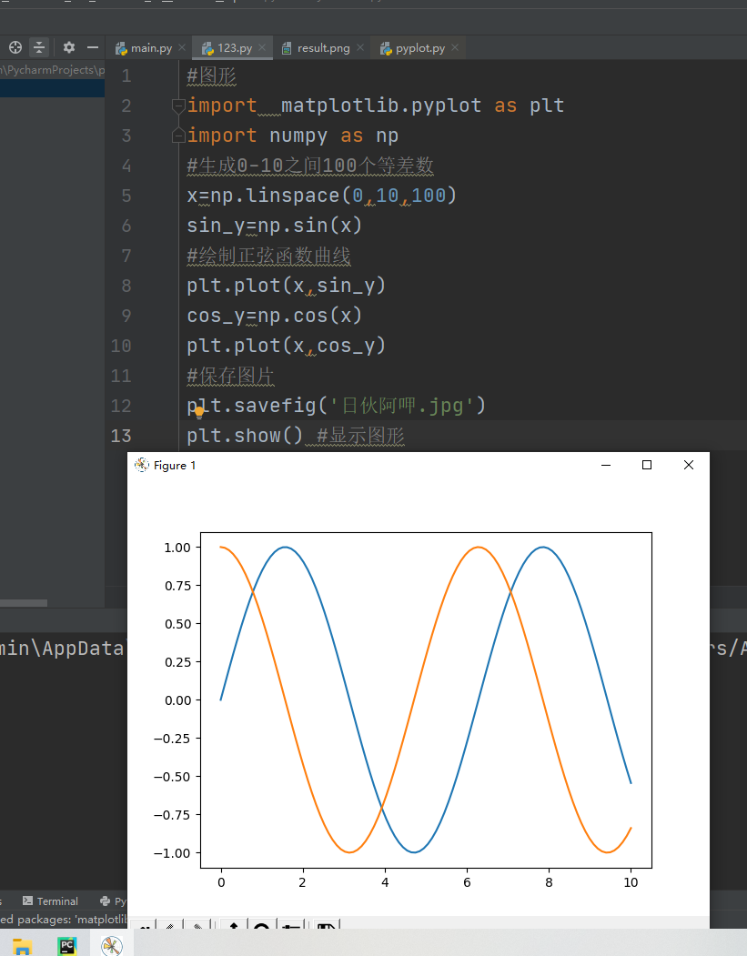
Task: Close the 123.py editor tab
Action: 262,47
